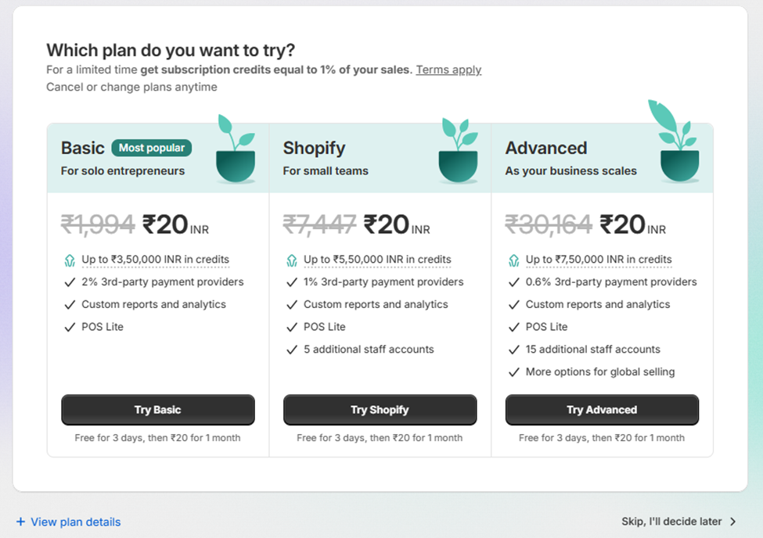This screenshot has width=763, height=538.
Task: Open the Terms apply link
Action: (x=448, y=70)
